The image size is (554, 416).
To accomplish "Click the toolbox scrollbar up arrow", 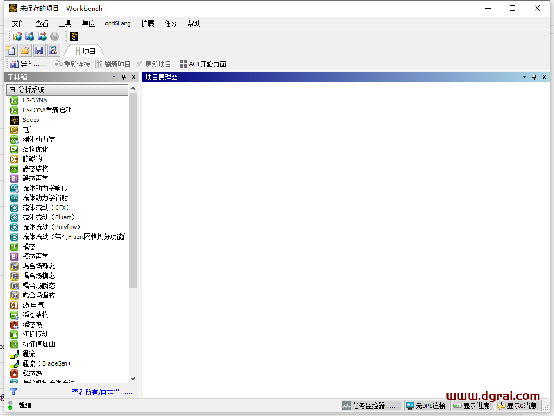I will click(x=133, y=88).
